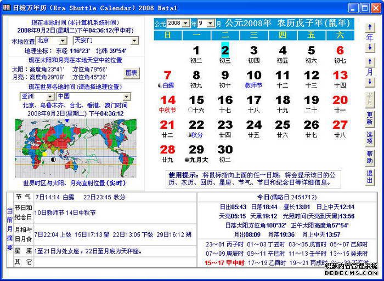Click the 退出 (exit) button
The image size is (384, 281).
tap(370, 177)
